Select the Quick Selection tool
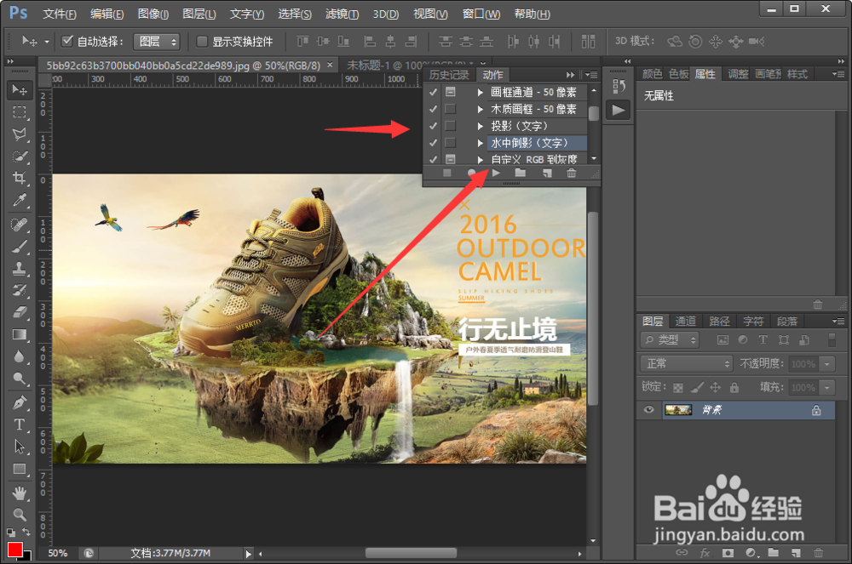 (x=20, y=157)
